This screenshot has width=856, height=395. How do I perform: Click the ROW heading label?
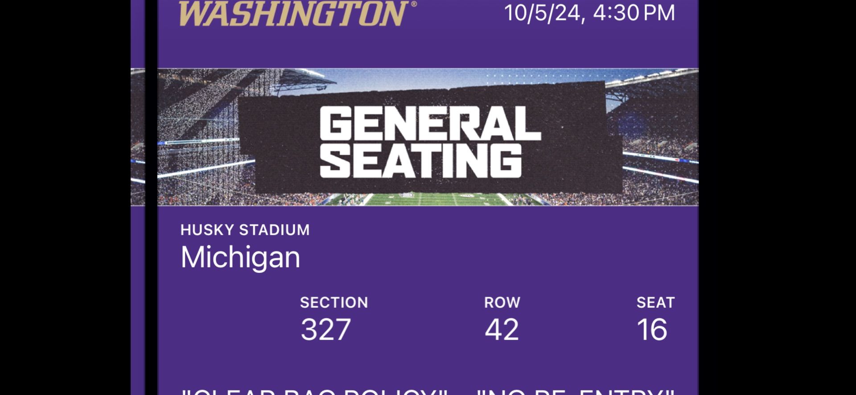click(x=502, y=303)
